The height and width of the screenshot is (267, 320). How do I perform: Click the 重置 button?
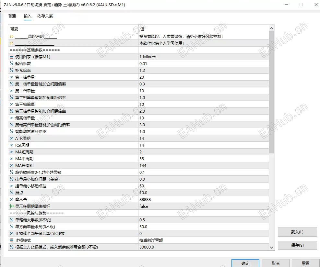pos(306,263)
